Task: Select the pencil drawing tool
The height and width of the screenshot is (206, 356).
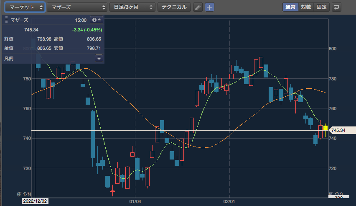Action: (x=198, y=7)
